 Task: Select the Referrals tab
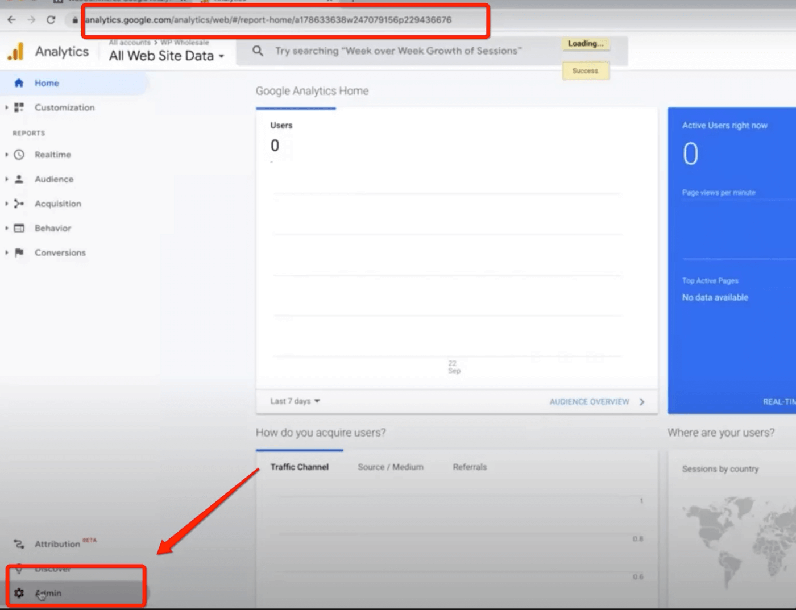tap(470, 467)
